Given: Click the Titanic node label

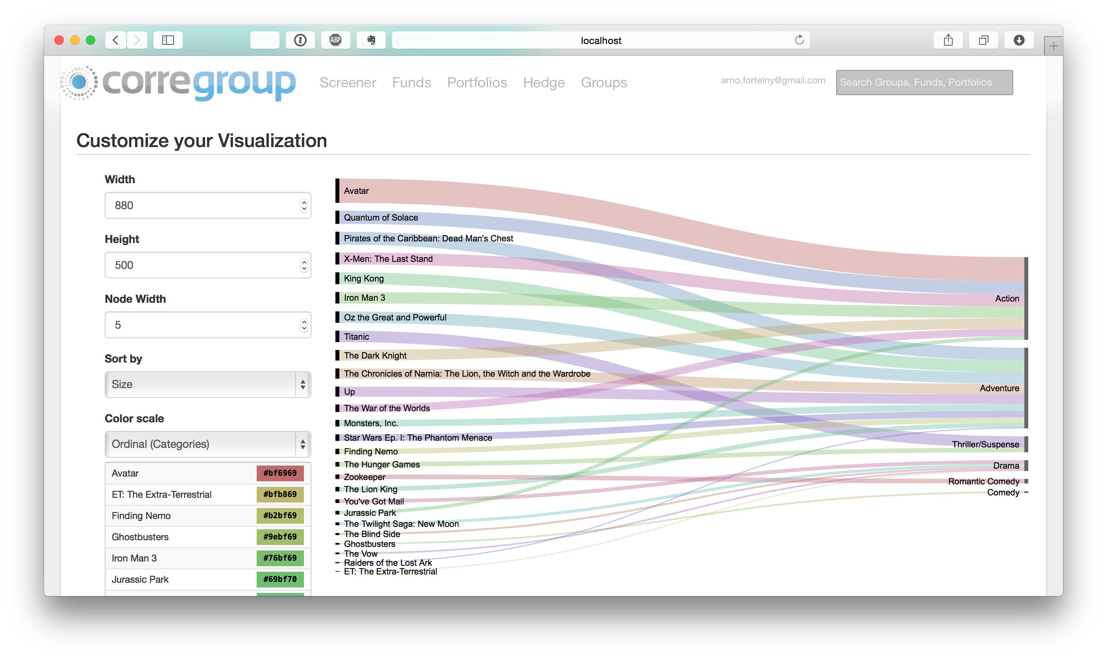Looking at the screenshot, I should pos(356,337).
